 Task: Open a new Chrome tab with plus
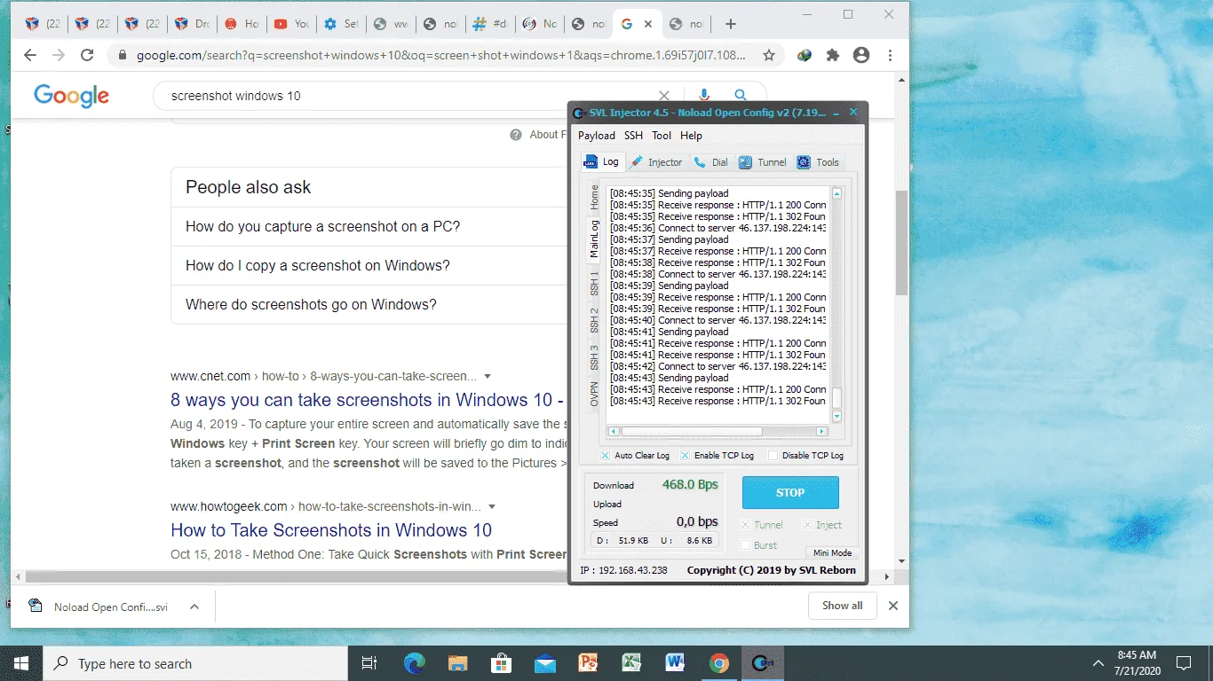pos(731,24)
